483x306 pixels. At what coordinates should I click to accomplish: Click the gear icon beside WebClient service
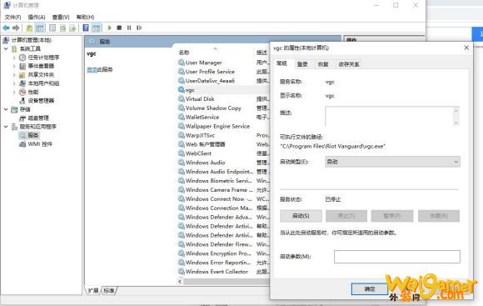(182, 153)
